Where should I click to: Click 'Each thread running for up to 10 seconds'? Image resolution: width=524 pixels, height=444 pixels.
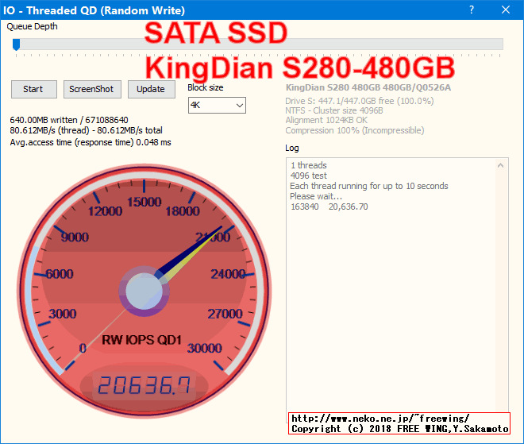pos(369,186)
